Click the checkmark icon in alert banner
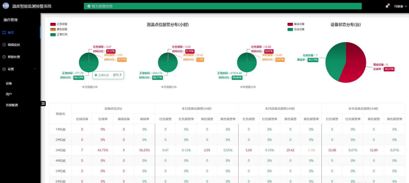The height and width of the screenshot is (183, 409). 89,6
